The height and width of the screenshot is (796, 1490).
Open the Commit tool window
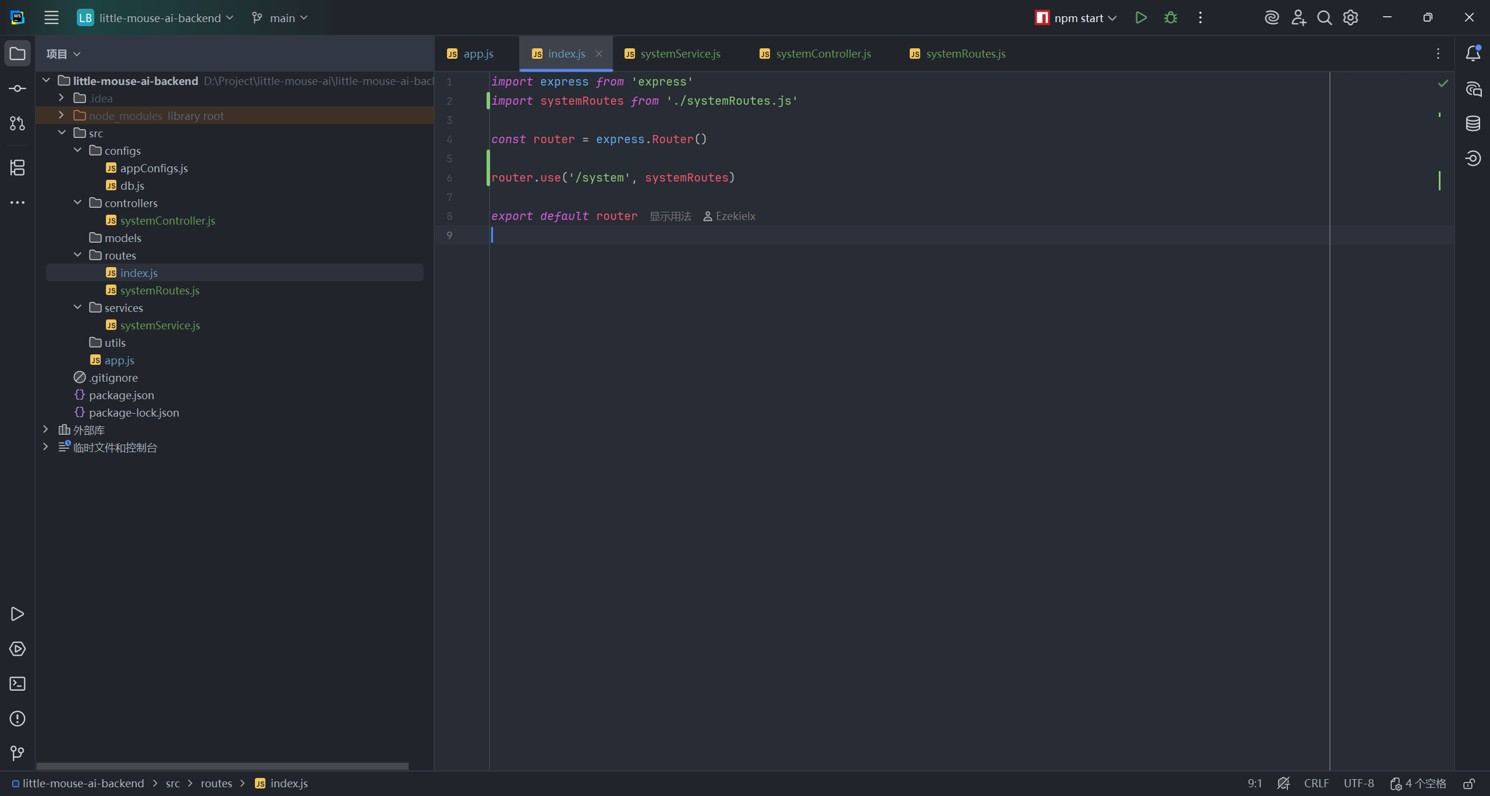(17, 88)
